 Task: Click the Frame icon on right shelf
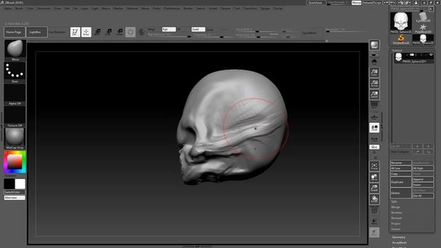(x=374, y=166)
